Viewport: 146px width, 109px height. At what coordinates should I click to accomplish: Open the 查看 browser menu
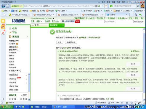108,2
